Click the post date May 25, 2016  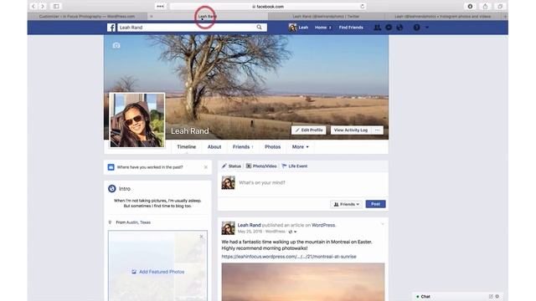coord(250,232)
